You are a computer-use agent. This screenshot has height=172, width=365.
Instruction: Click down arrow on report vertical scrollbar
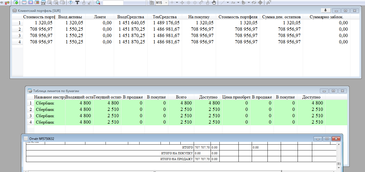(338, 168)
